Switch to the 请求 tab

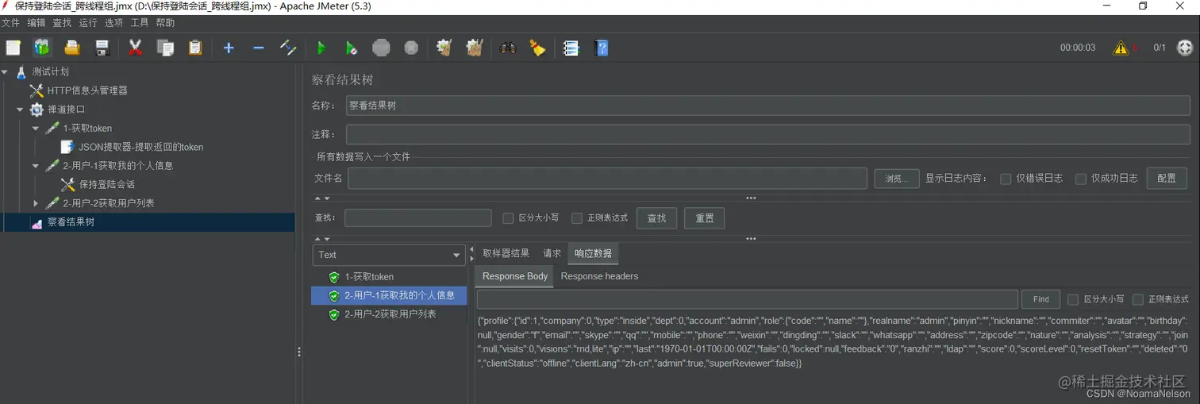click(552, 253)
